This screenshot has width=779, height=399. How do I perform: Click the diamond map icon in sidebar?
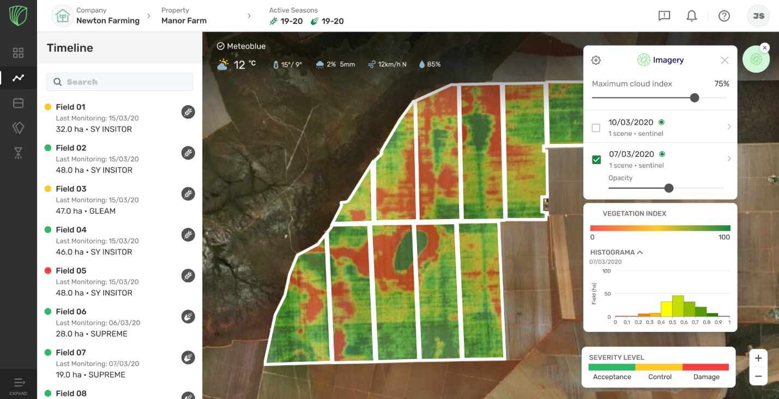point(19,128)
